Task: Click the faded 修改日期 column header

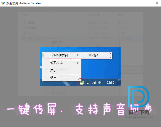Action: point(94,15)
